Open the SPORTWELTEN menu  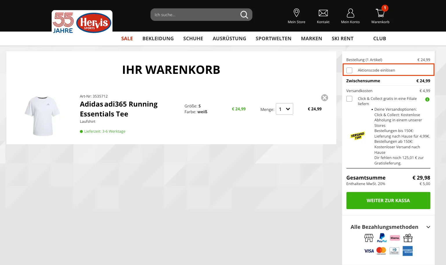274,39
